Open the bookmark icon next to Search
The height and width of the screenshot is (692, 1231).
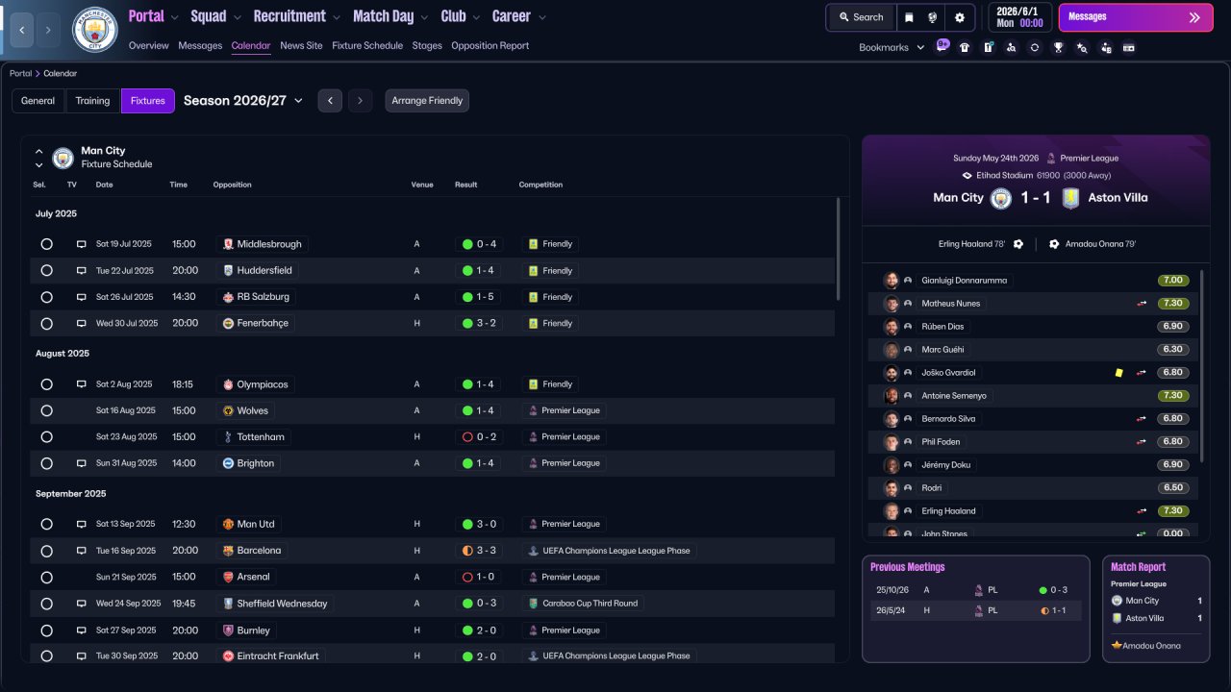click(910, 17)
